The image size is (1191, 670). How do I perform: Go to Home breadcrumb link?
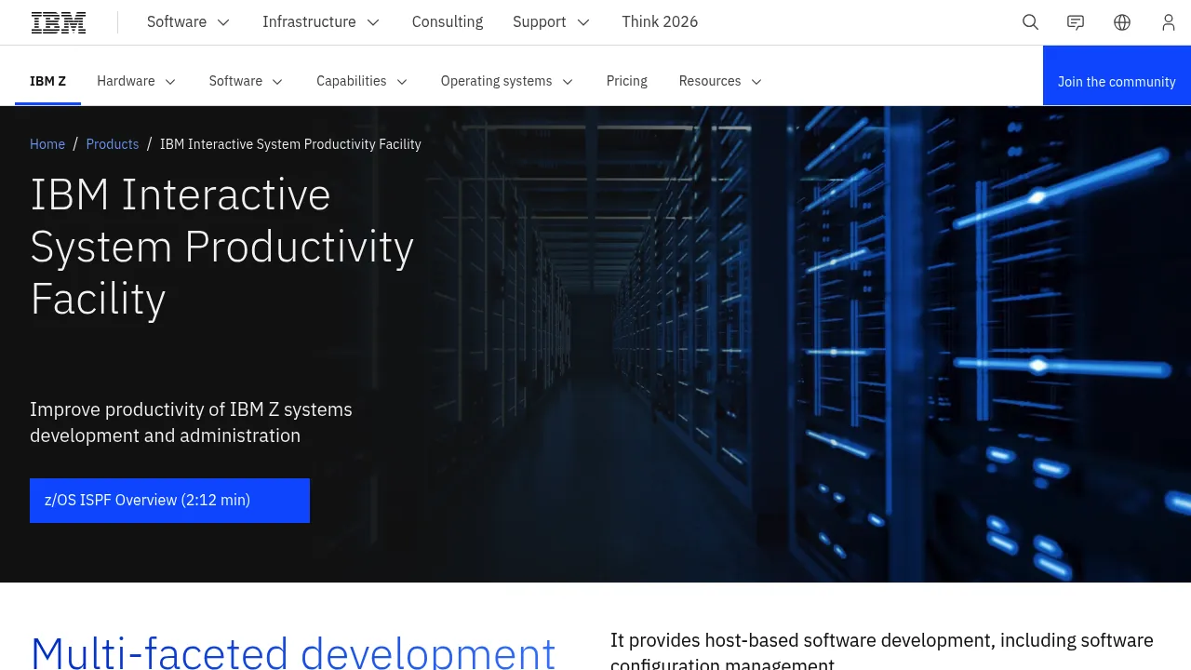[x=47, y=144]
